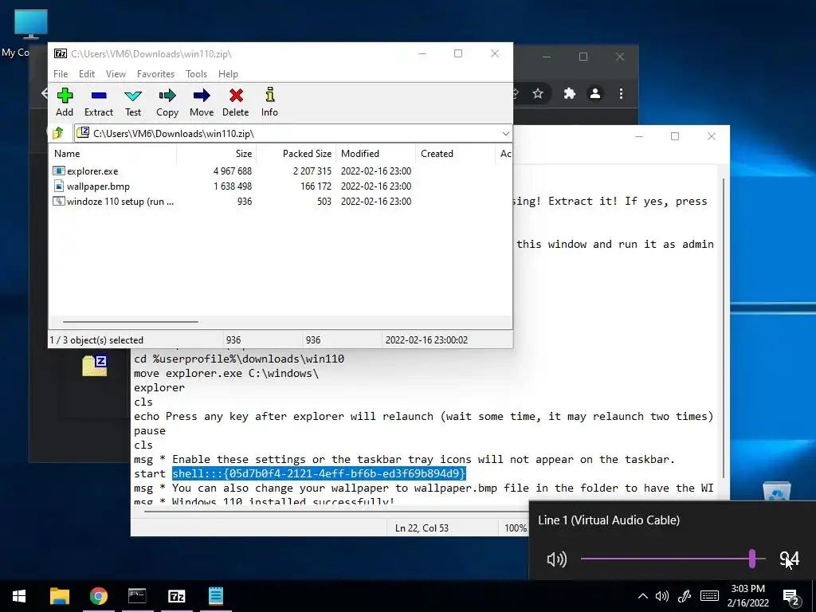This screenshot has height=612, width=816.
Task: Expand the address path dropdown arrow
Action: 505,134
